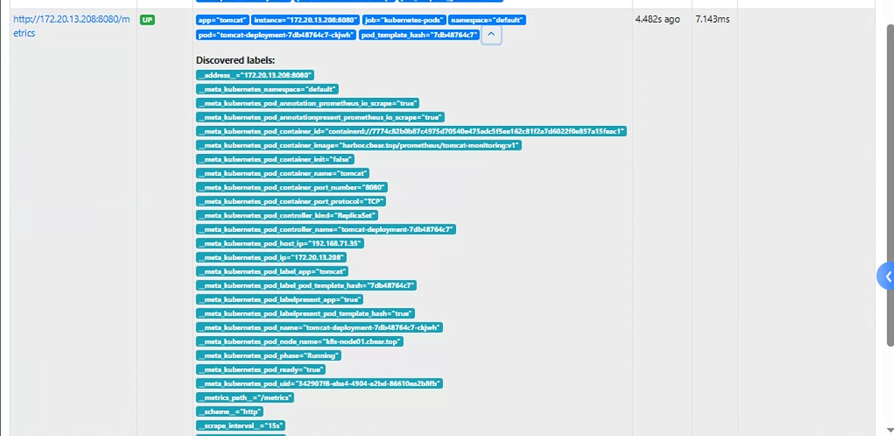Click the pod_annotation_prometheus_io_scrape label
The width and height of the screenshot is (894, 436).
(307, 103)
